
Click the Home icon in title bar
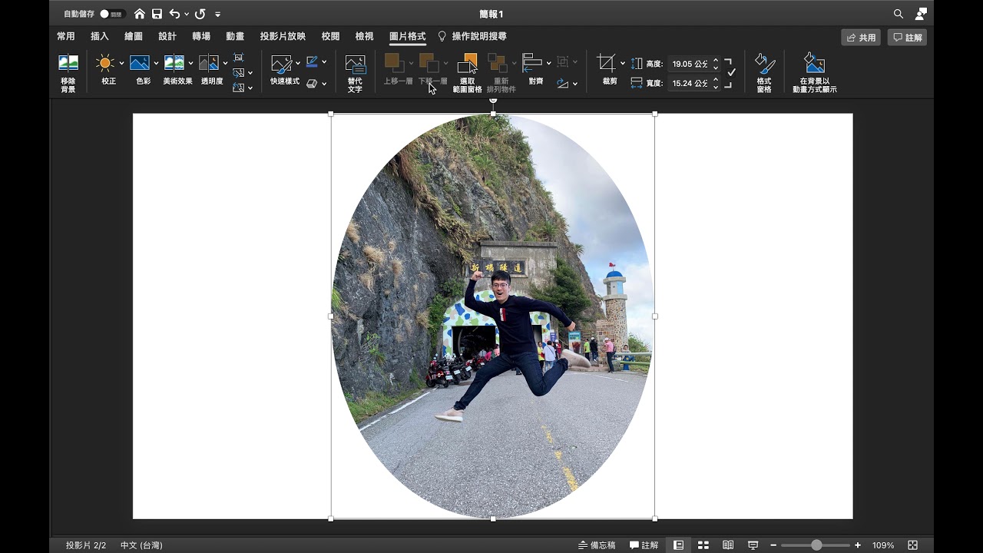(139, 14)
